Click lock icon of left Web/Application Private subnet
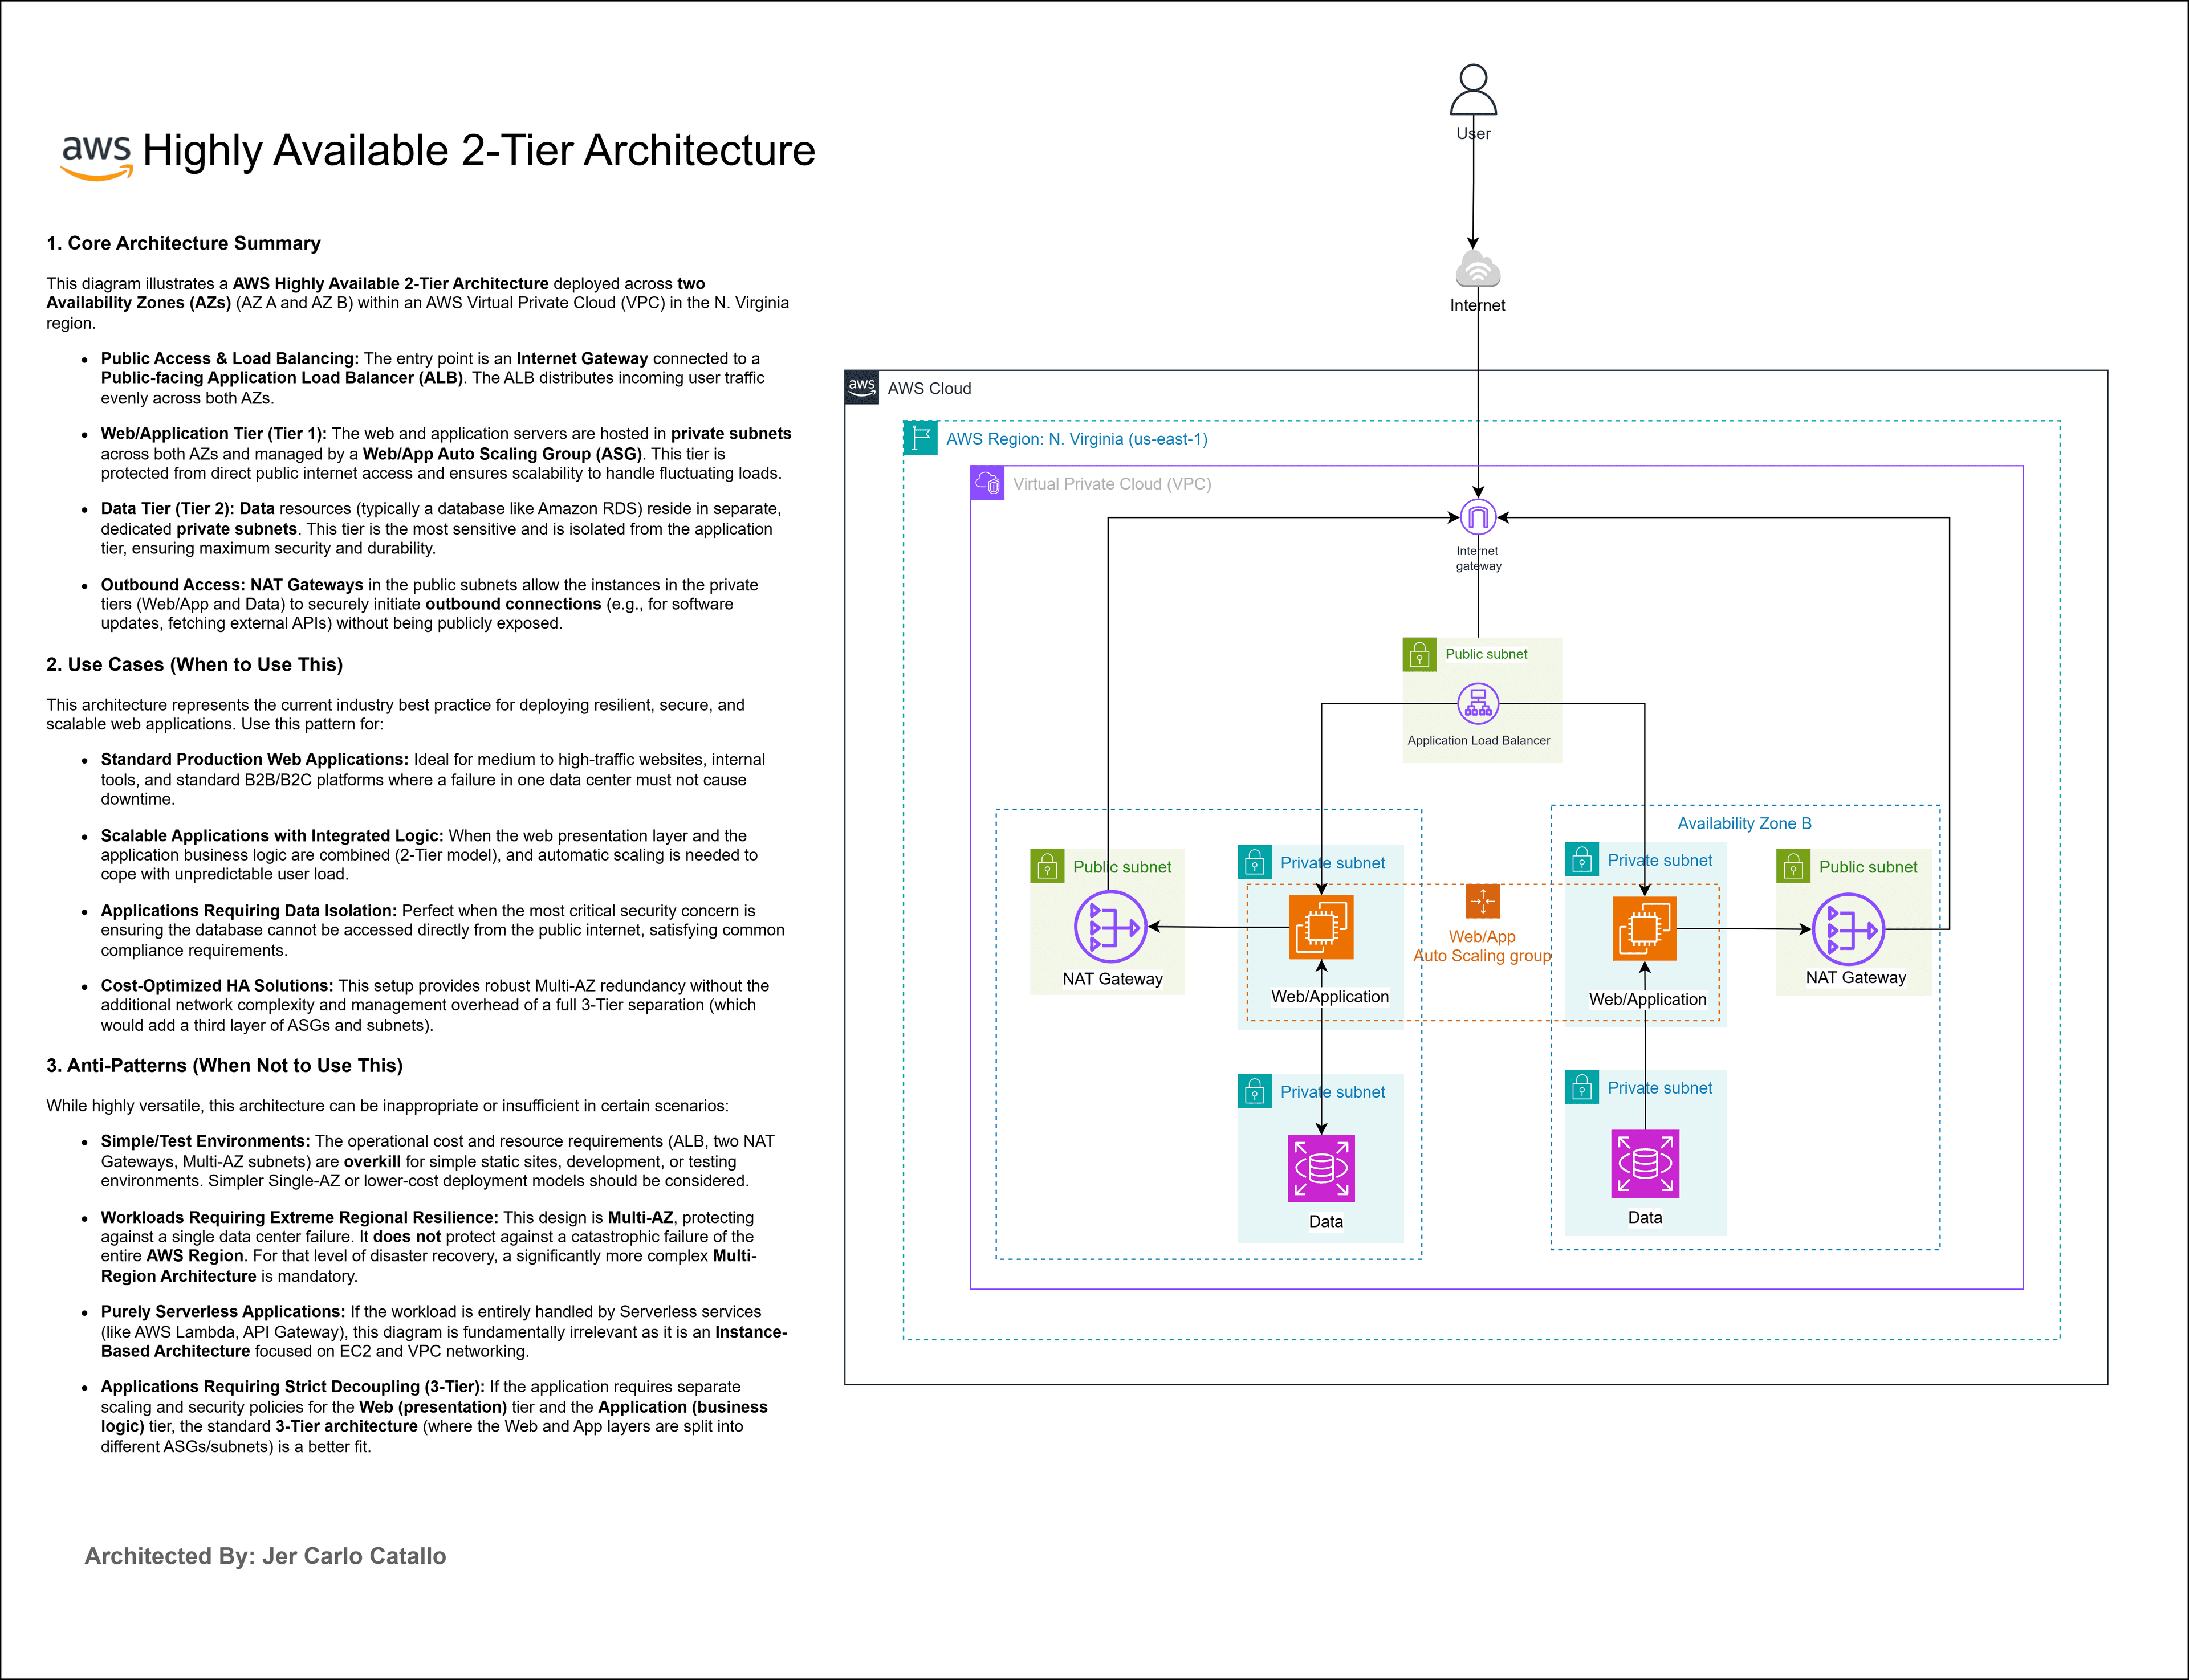The image size is (2189, 1680). tap(1254, 862)
